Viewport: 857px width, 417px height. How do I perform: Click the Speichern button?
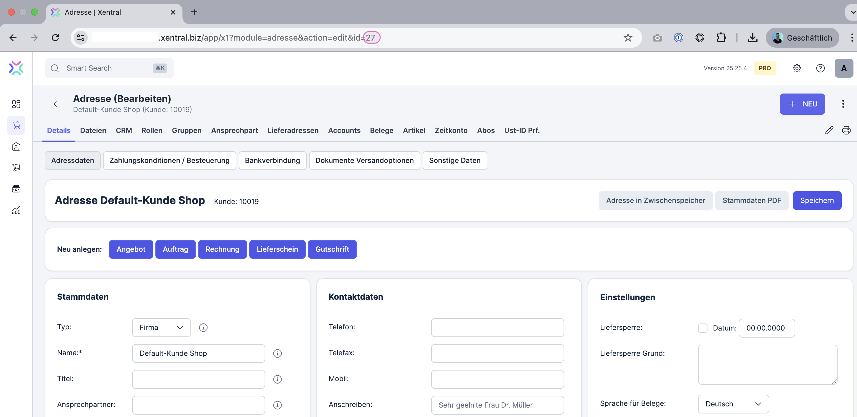[x=817, y=200]
